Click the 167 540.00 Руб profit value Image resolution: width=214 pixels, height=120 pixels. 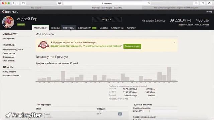[x=130, y=89]
